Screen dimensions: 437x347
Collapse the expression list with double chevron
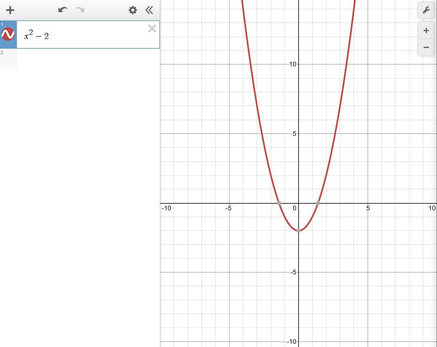point(149,11)
